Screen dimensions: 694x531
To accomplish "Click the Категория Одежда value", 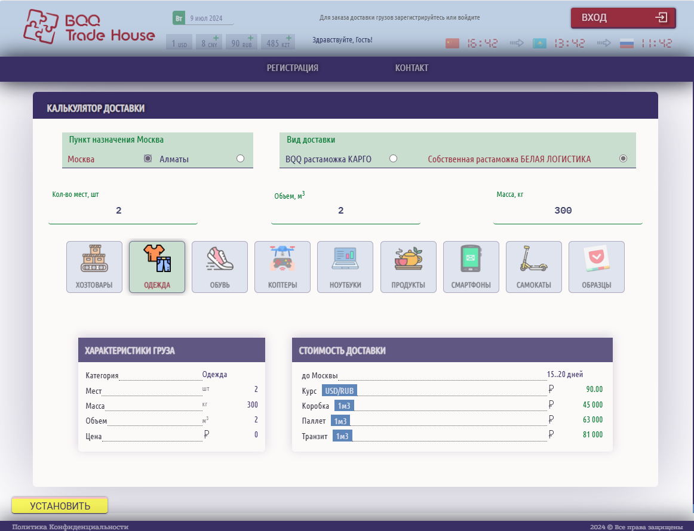I will coord(214,375).
